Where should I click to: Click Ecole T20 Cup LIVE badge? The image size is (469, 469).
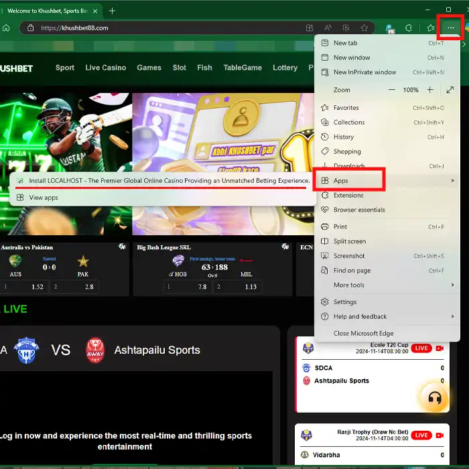click(421, 348)
